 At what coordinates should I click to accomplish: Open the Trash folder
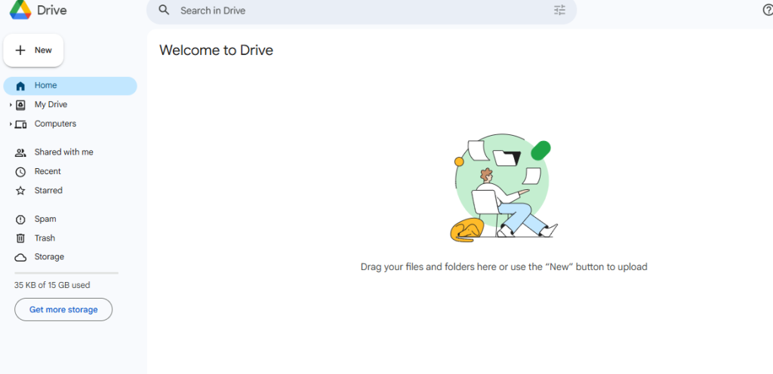point(70,238)
